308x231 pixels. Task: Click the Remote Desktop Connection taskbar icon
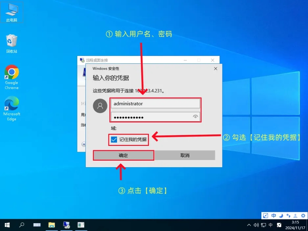66,225
